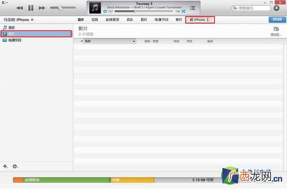Click the volume slider knob
Image resolution: width=287 pixels, height=189 pixels.
pos(60,8)
